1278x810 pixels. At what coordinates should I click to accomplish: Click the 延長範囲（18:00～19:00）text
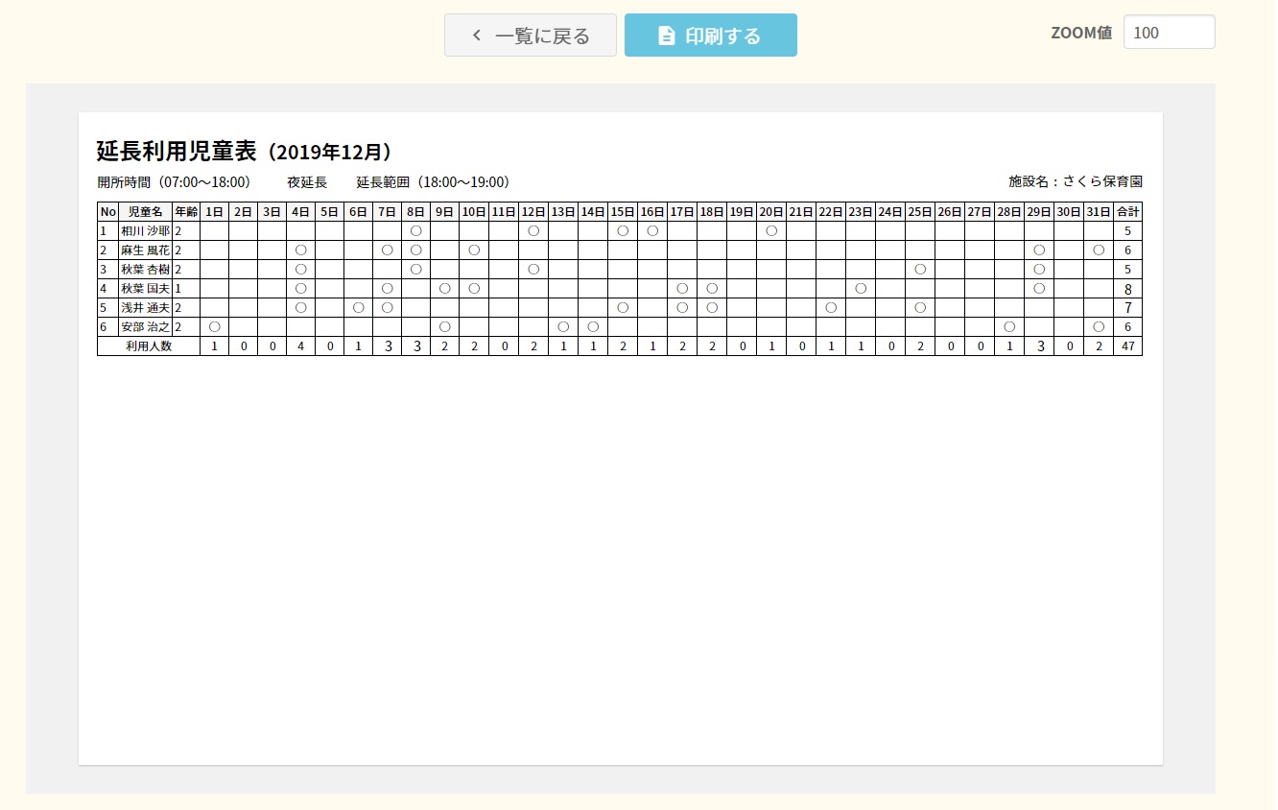433,181
